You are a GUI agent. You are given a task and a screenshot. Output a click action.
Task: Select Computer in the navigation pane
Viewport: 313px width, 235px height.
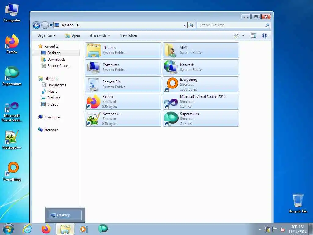point(53,117)
